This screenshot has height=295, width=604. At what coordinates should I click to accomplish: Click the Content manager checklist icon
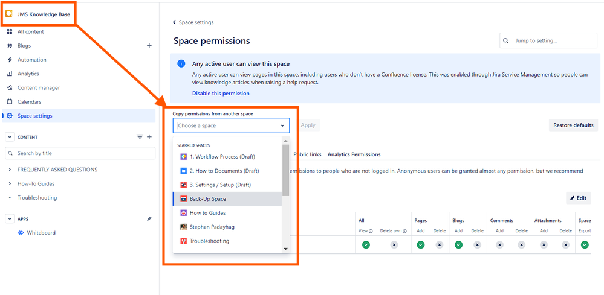tap(10, 88)
